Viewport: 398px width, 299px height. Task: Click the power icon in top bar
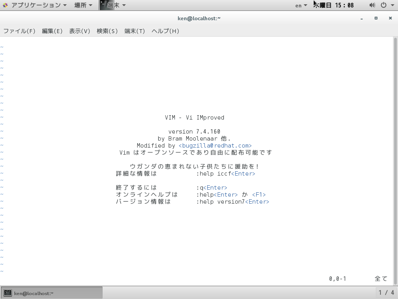click(384, 5)
